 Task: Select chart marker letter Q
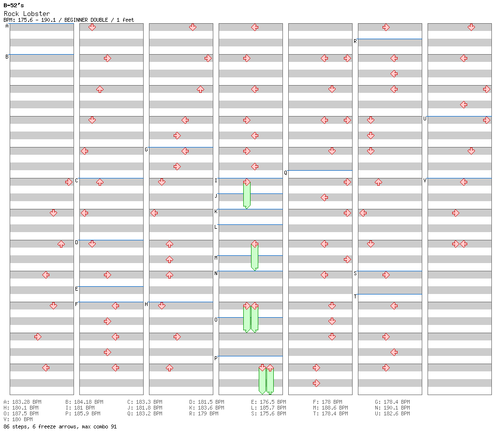285,173
